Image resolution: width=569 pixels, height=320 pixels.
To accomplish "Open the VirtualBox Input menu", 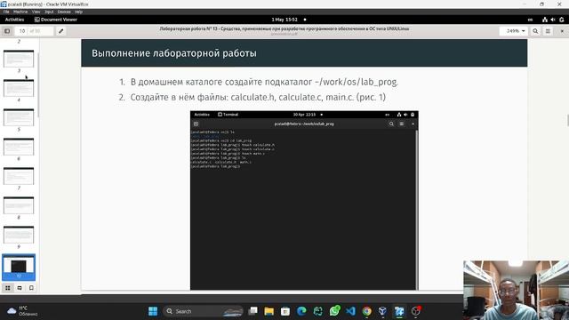I will pyautogui.click(x=49, y=12).
